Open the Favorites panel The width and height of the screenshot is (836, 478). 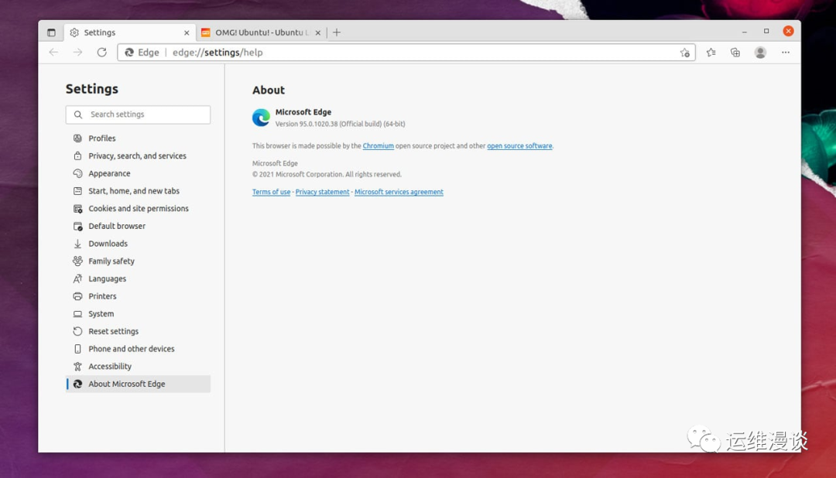(711, 53)
